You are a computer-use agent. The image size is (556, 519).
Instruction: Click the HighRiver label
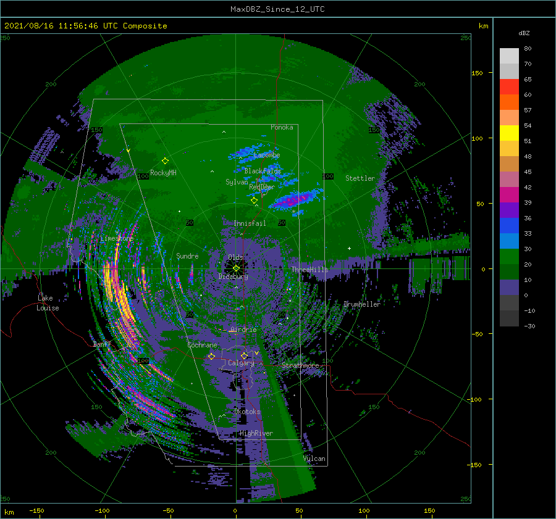256,433
